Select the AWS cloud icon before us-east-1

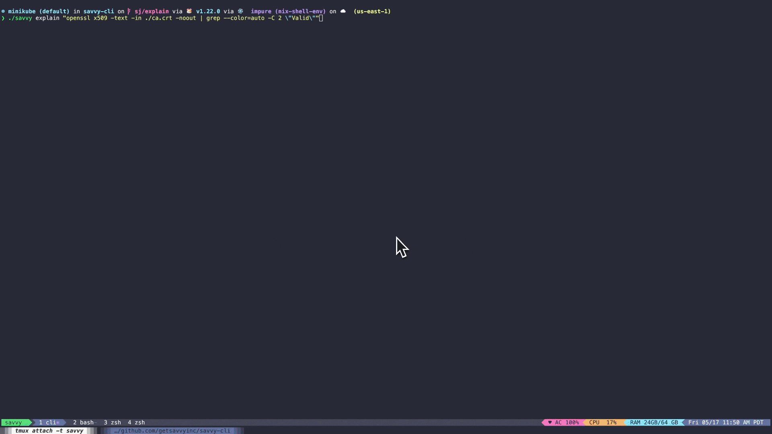click(x=343, y=11)
